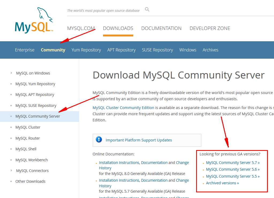Screen dimensions: 274x198
Task: Open MySQL Workbench sidebar item
Action: [x=32, y=160]
